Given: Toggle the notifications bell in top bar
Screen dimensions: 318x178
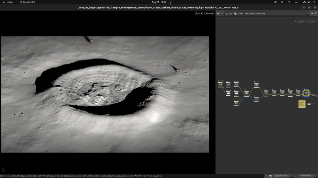Looking at the screenshot, I should point(170,2).
